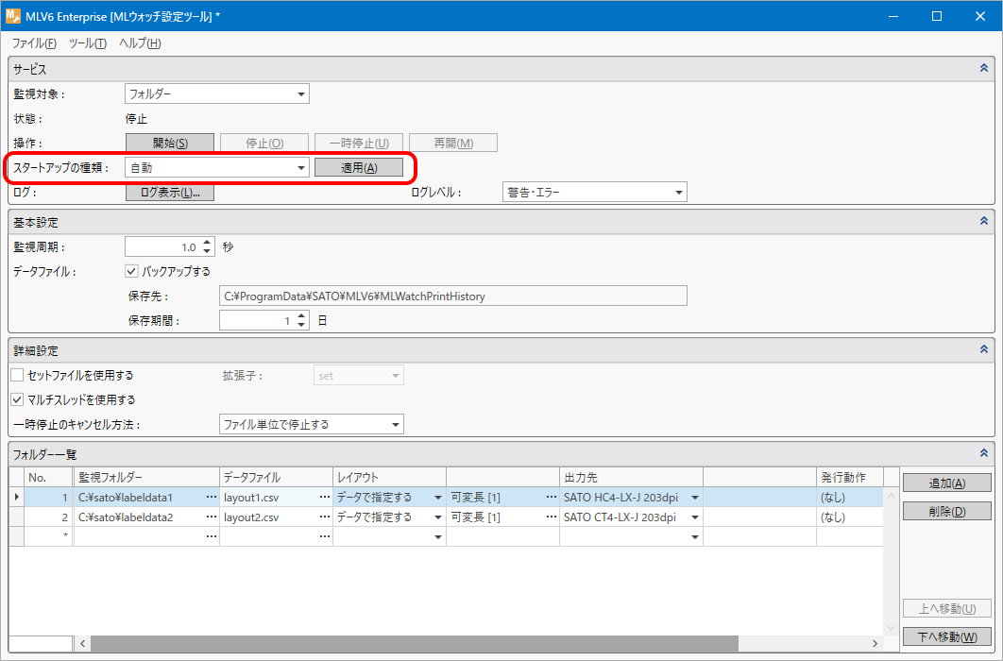The image size is (1003, 661).
Task: Decrease the 保存期間 days with down arrow
Action: click(302, 325)
